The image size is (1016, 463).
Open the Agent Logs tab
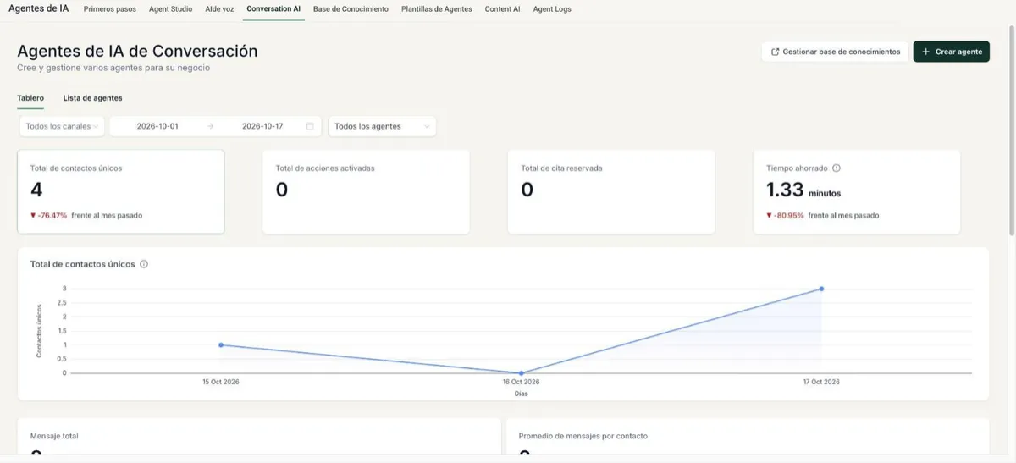pyautogui.click(x=552, y=8)
